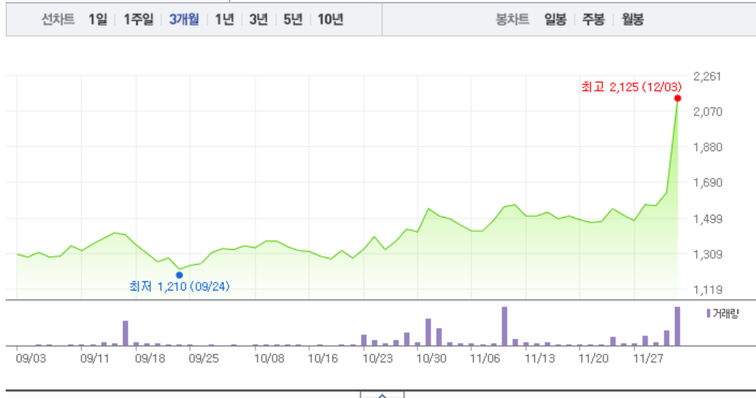Click the tall volume bar after 11/06

click(x=505, y=326)
